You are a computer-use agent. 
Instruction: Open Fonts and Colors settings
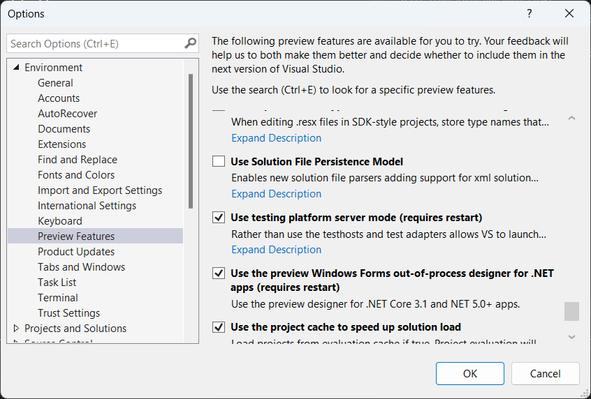[76, 175]
